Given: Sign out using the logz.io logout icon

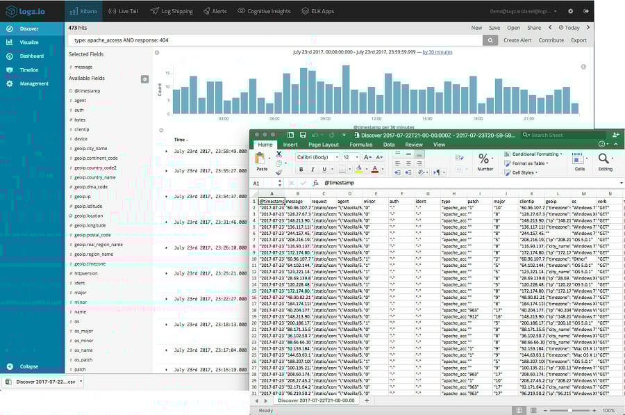Looking at the screenshot, I should 586,11.
